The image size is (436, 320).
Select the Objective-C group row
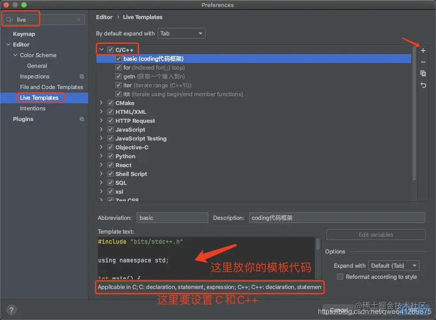point(254,148)
